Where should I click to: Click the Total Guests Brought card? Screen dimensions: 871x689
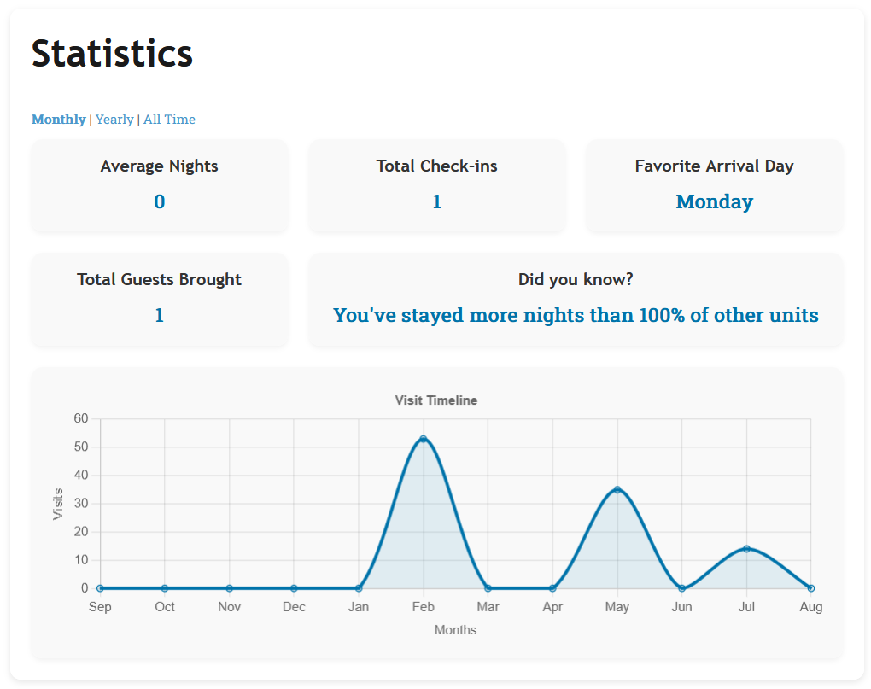(159, 299)
